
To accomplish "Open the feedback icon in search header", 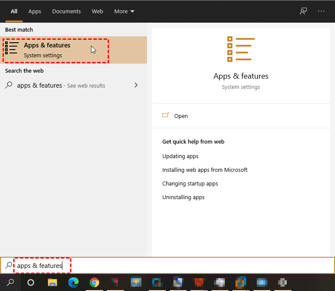I will [303, 12].
